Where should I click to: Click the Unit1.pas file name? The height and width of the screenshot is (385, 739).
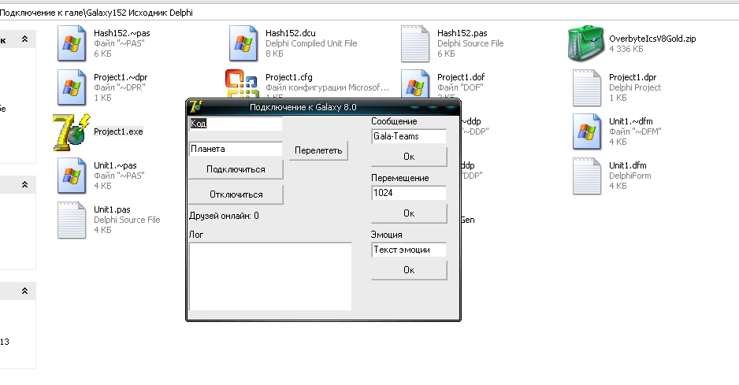click(x=112, y=209)
